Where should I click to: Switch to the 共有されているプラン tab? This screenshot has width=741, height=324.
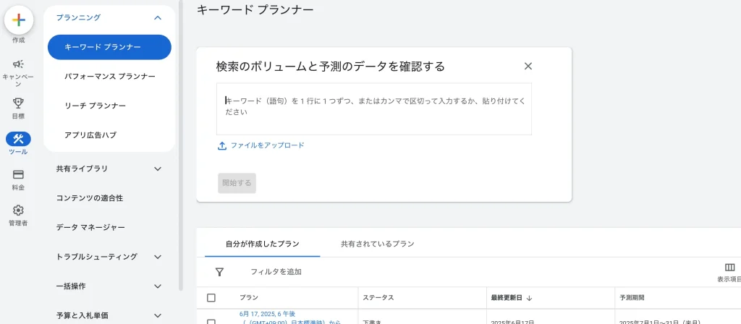click(378, 244)
